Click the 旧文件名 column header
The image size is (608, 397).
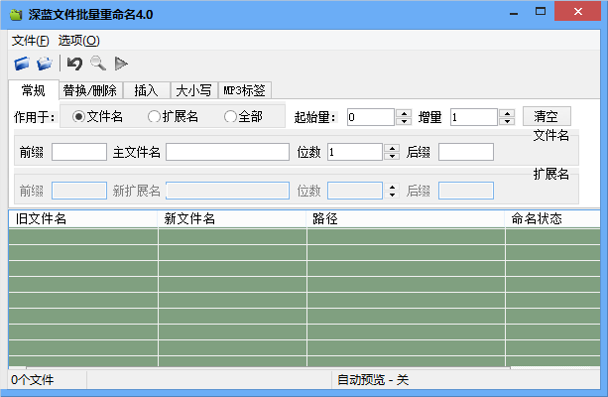pyautogui.click(x=82, y=219)
